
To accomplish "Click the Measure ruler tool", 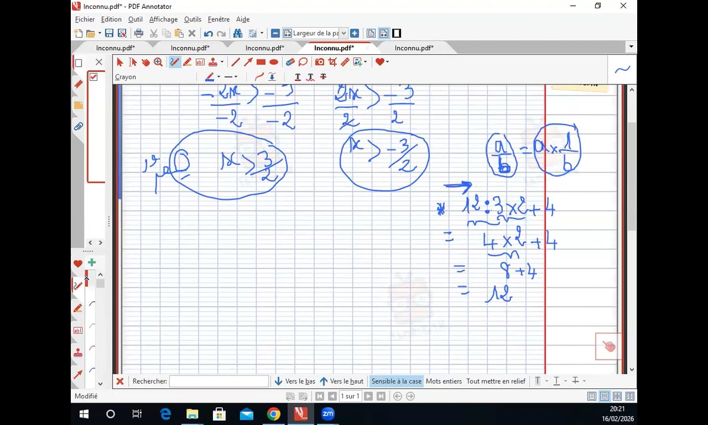I will click(x=345, y=62).
